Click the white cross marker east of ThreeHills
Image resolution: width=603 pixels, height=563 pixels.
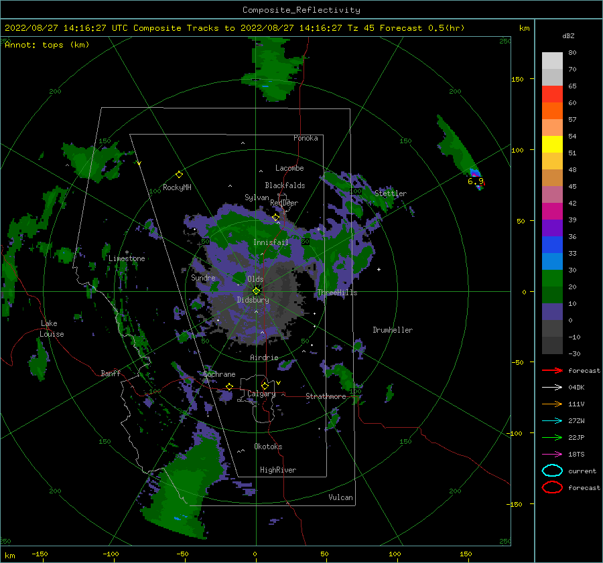pyautogui.click(x=379, y=269)
